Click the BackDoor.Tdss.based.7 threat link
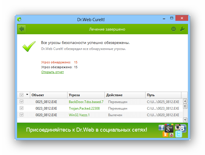Viewport: 205px width, 155px height. coord(86,102)
